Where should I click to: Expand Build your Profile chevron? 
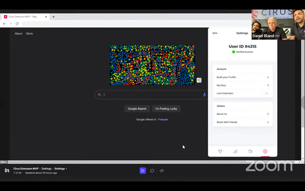[268, 77]
